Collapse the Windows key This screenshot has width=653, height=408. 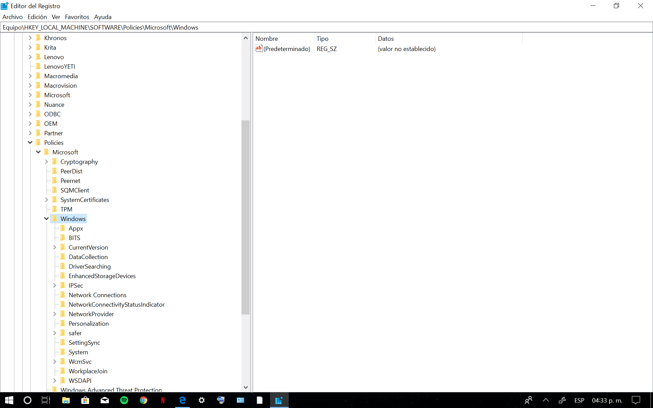coord(47,219)
